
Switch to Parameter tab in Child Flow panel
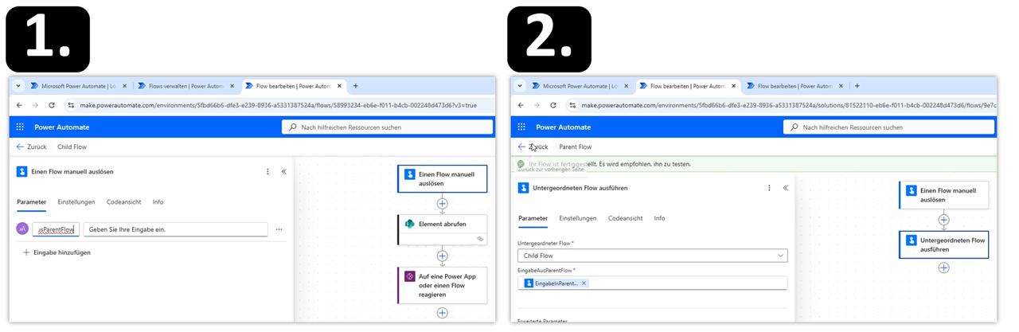(x=32, y=202)
